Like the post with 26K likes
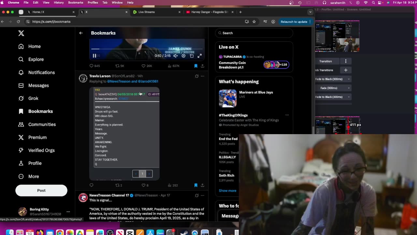The height and width of the screenshot is (235, 417). point(147,66)
